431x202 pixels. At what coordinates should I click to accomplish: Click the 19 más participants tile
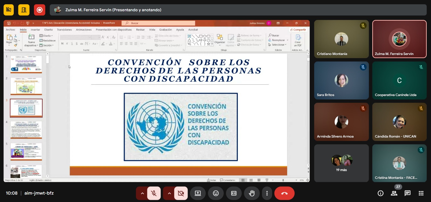[x=341, y=163]
